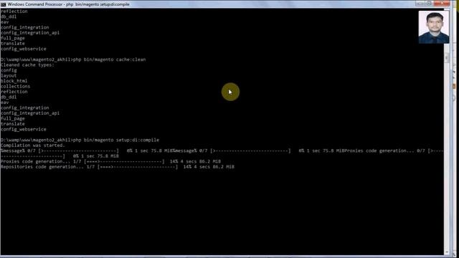
Task: Click the 'Proxies code generation... 1/7' progress line
Action: tap(110, 161)
